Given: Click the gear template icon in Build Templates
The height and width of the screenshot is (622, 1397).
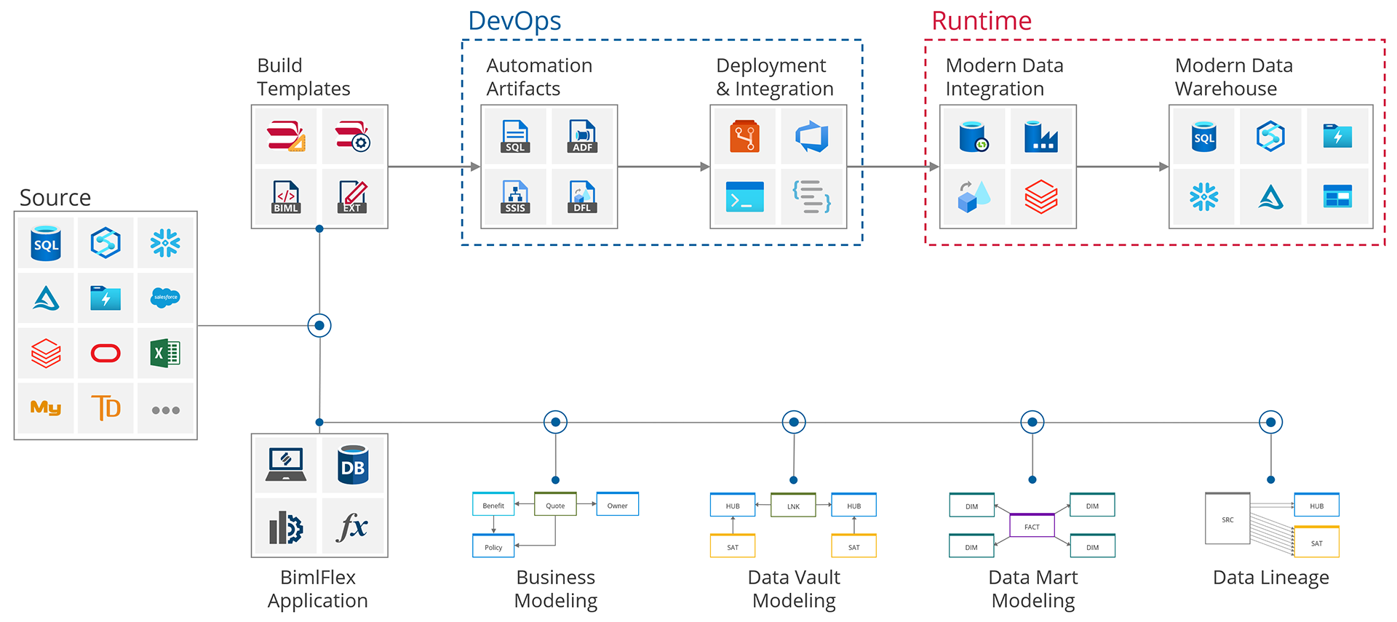Looking at the screenshot, I should (x=353, y=136).
